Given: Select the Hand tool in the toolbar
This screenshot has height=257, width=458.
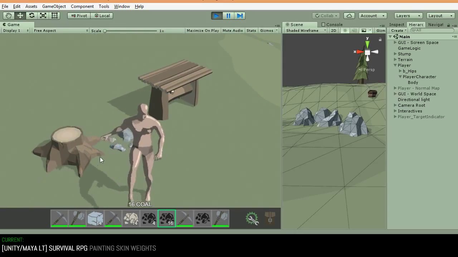Looking at the screenshot, I should click(9, 15).
